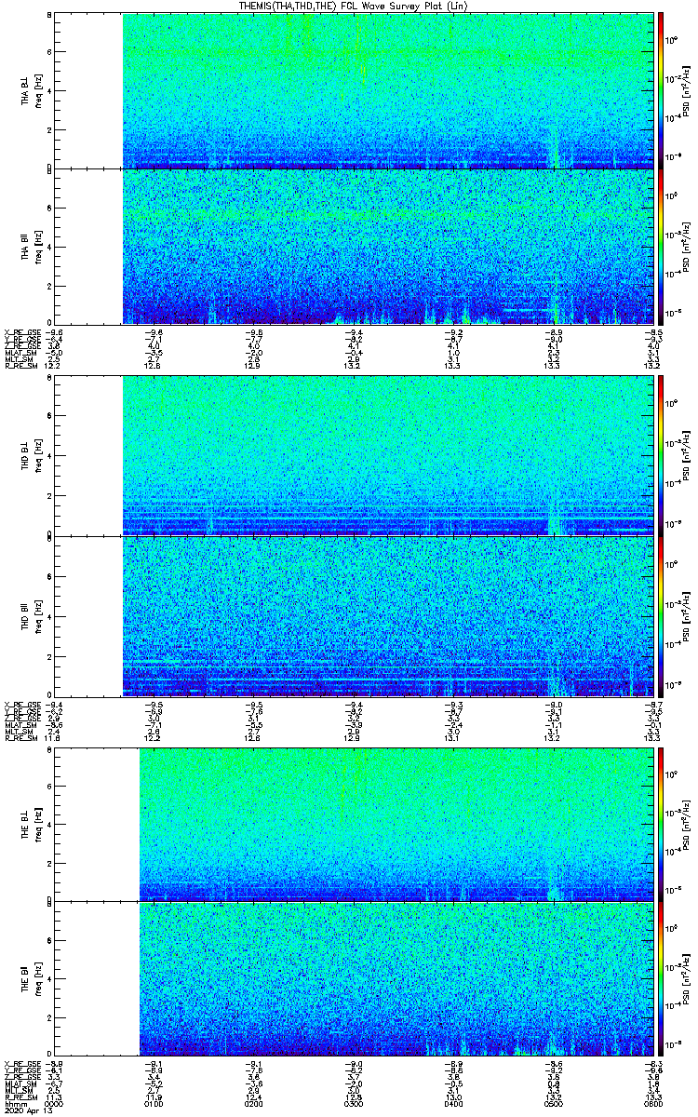The height and width of the screenshot is (1117, 698).
Task: Click the 'THE B⊥ freq [Hz]' axis label
Action: 31,825
